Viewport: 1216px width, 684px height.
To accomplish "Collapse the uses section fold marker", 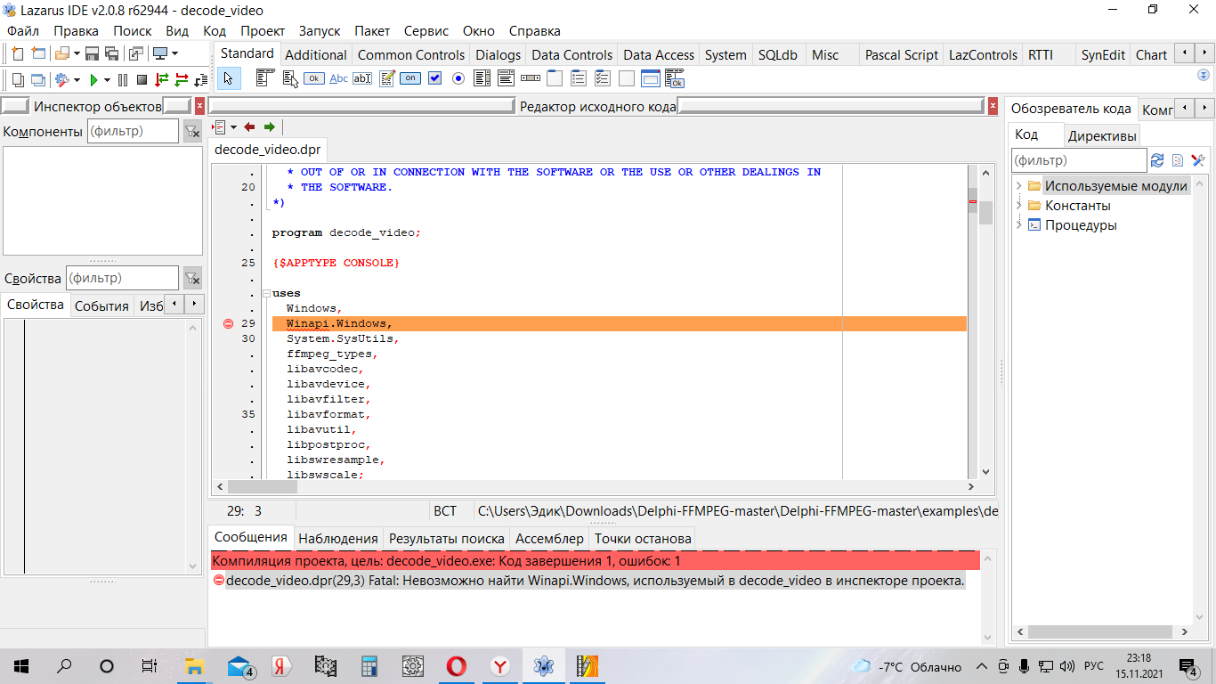I will pos(265,293).
